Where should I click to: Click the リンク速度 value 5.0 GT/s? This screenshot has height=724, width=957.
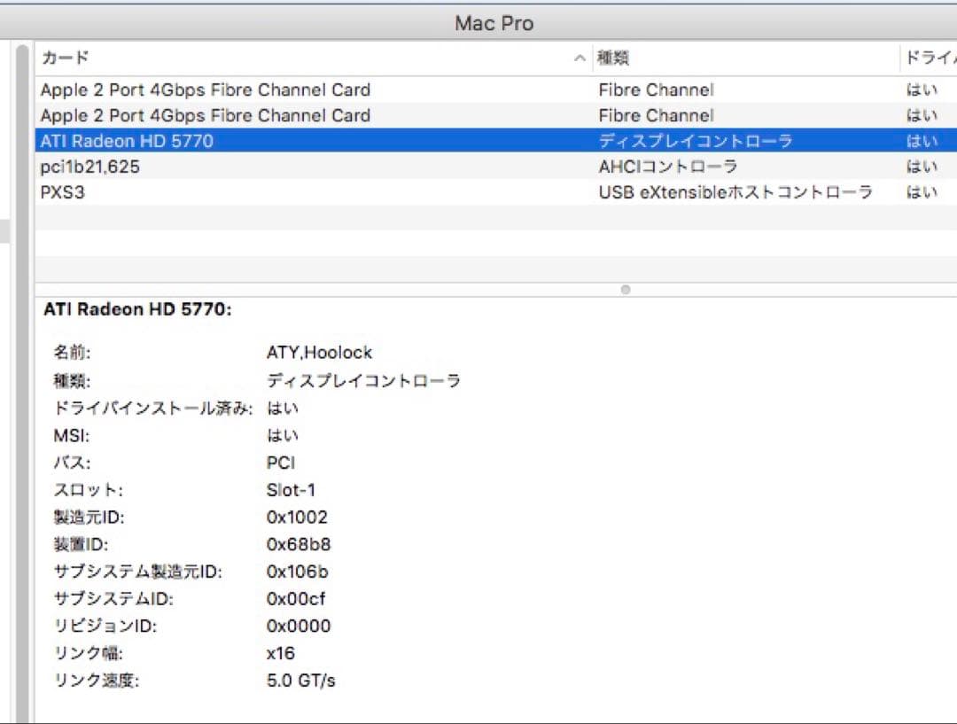click(x=298, y=681)
